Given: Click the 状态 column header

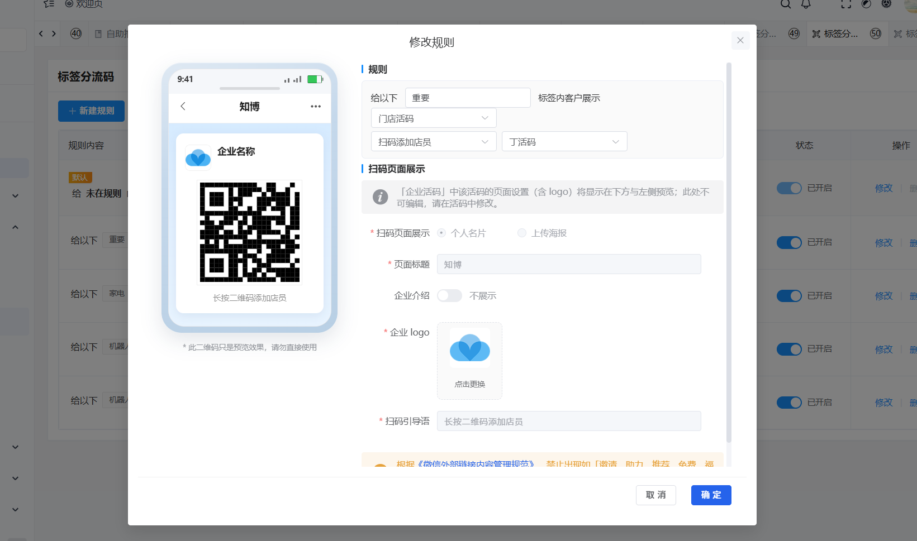Looking at the screenshot, I should tap(805, 146).
